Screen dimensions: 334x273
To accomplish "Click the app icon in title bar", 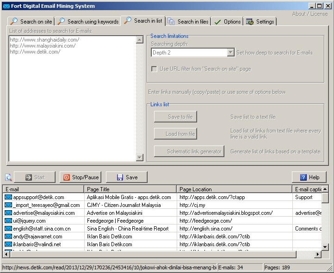I will coord(6,6).
